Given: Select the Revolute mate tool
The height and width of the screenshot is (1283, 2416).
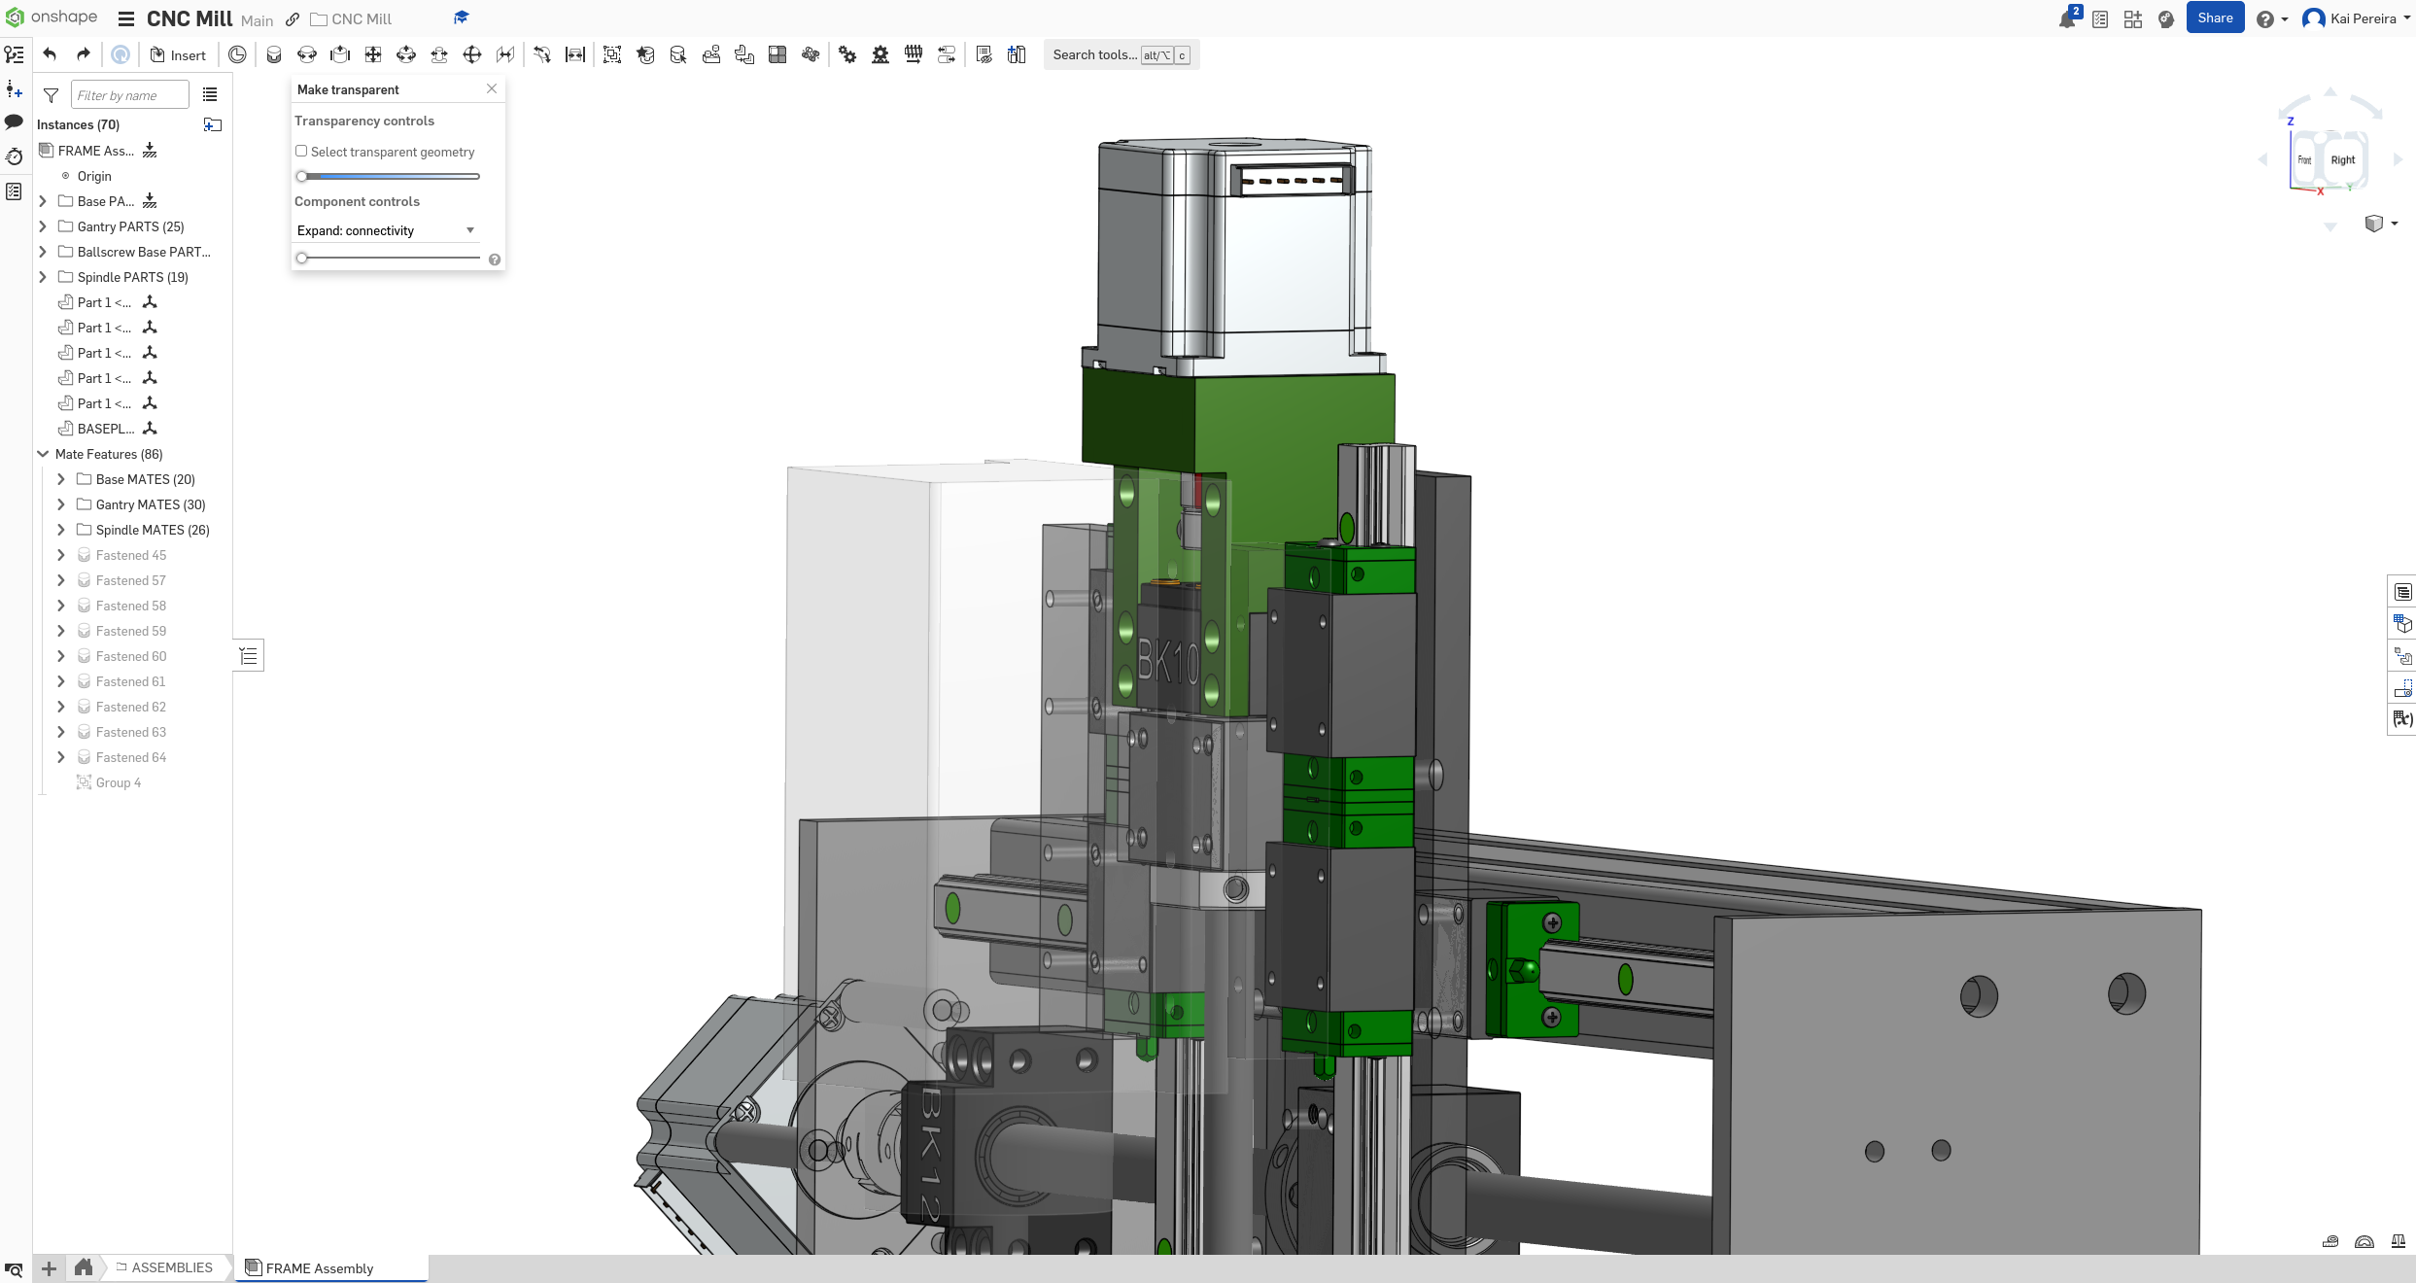Looking at the screenshot, I should coord(307,55).
